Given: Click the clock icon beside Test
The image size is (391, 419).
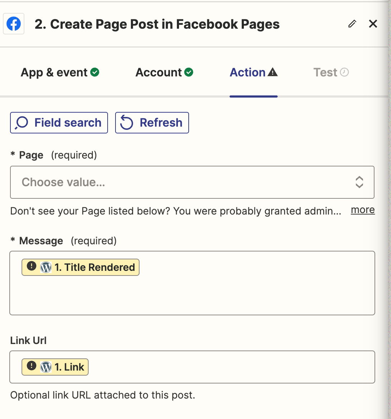Looking at the screenshot, I should tap(344, 72).
